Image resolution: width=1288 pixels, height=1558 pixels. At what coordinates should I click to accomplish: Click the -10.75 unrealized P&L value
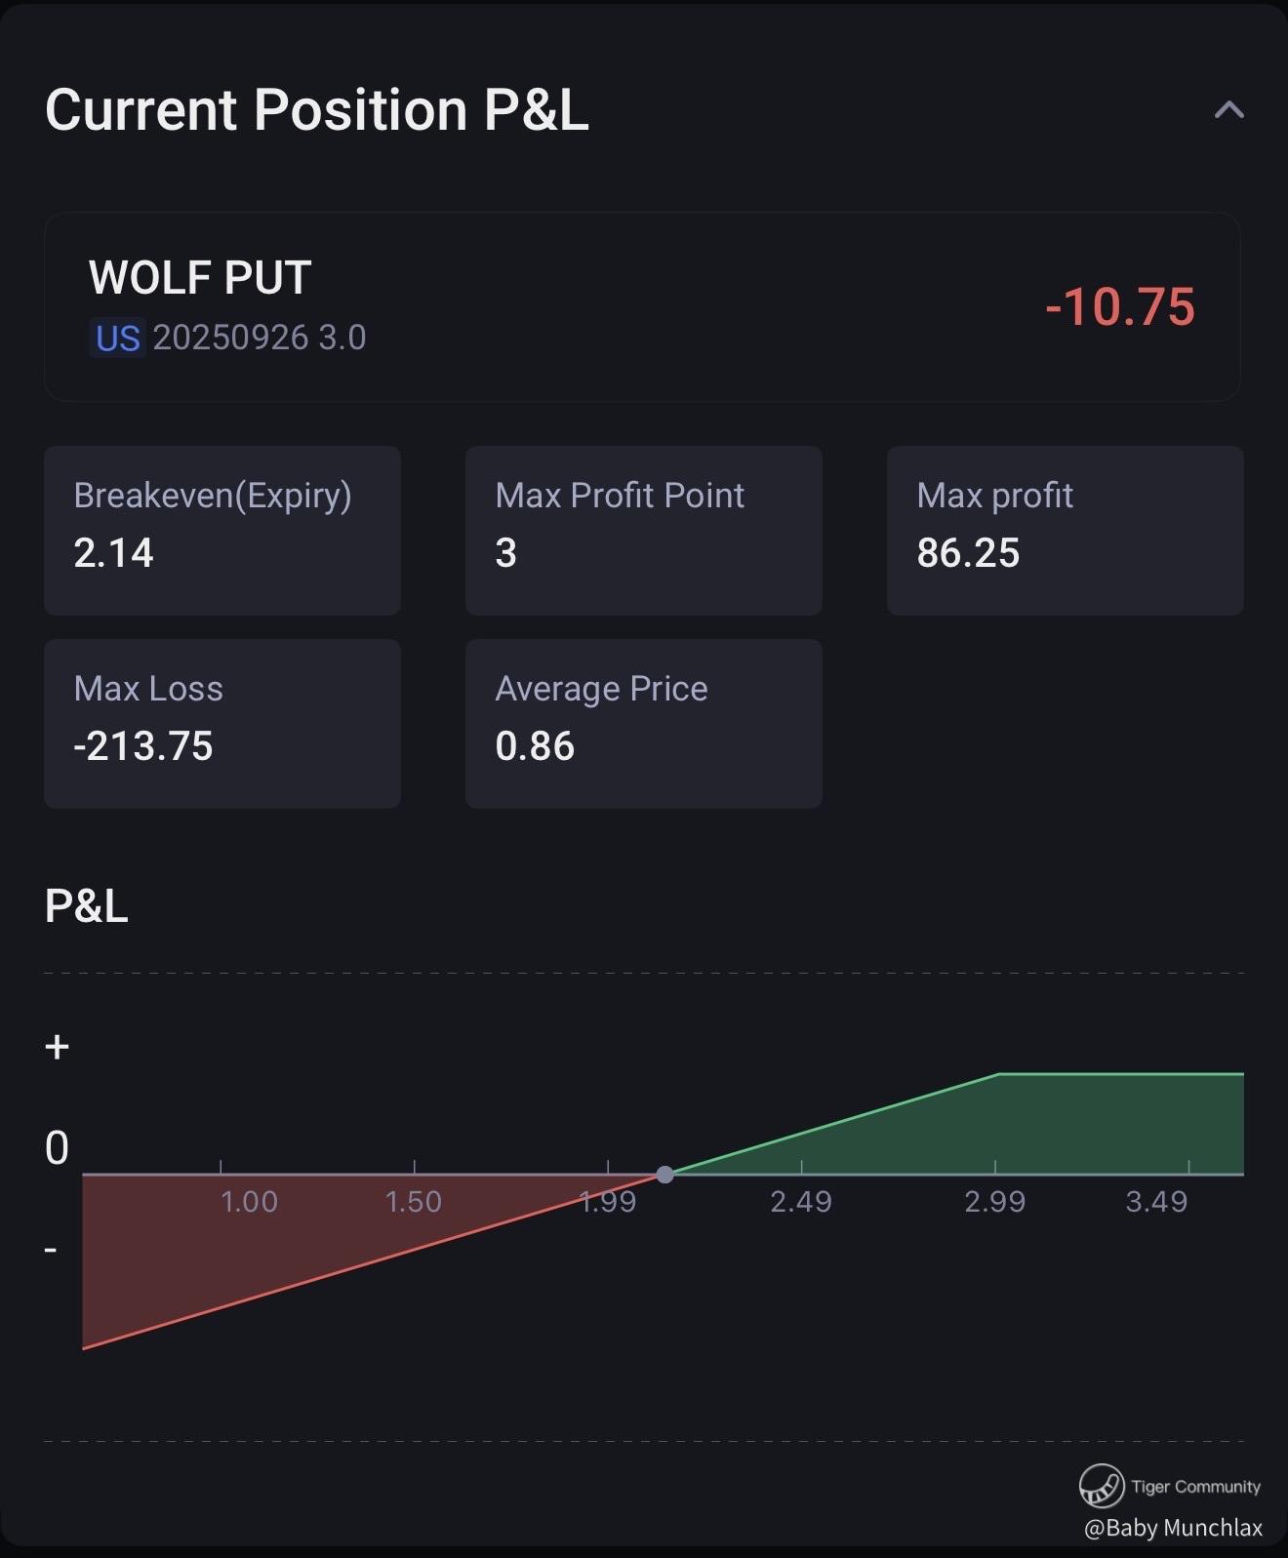1119,307
